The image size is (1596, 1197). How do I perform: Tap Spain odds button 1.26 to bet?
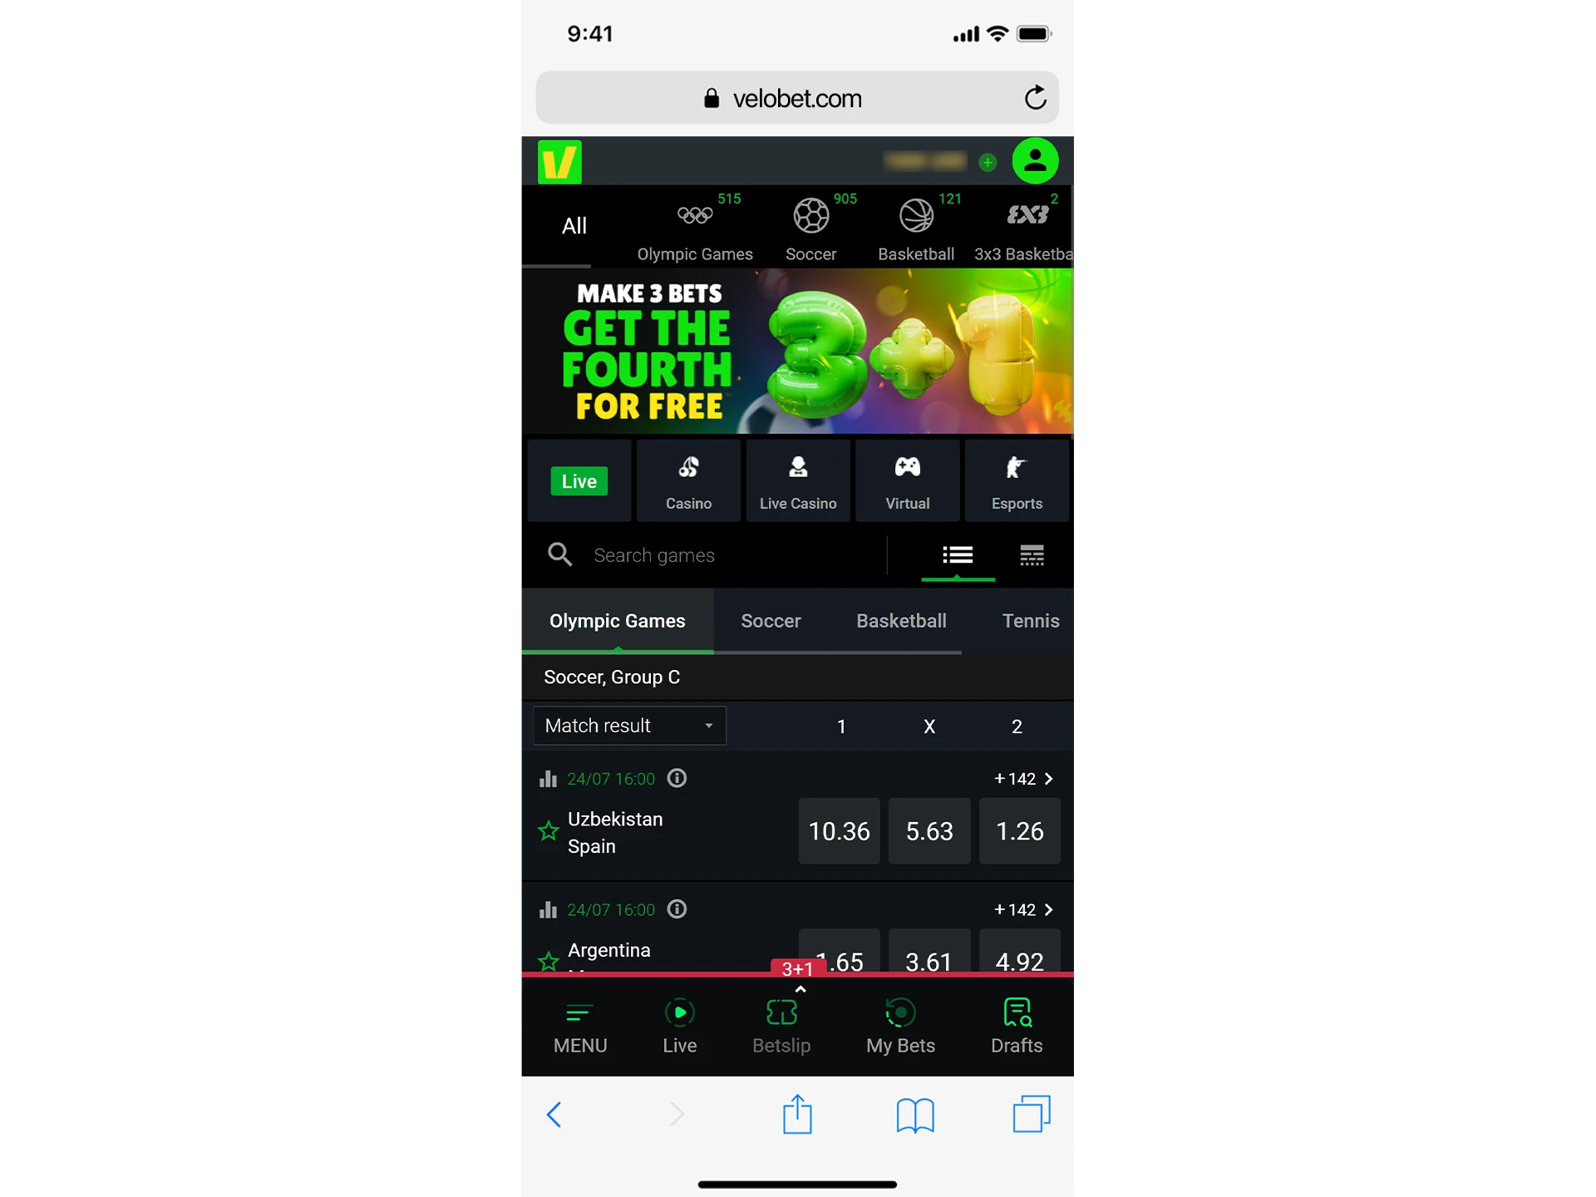click(1018, 830)
